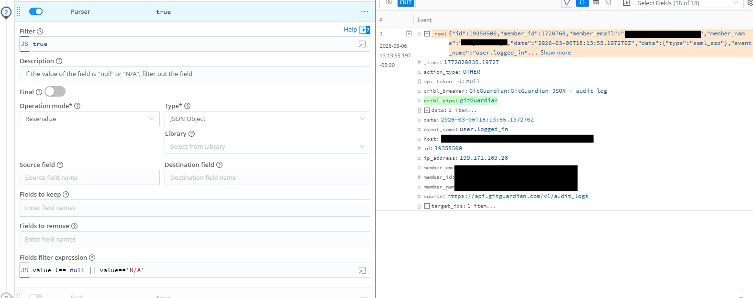Viewport: 753px width, 298px height.
Task: Expand the _raw field plus icon
Action: click(x=427, y=33)
